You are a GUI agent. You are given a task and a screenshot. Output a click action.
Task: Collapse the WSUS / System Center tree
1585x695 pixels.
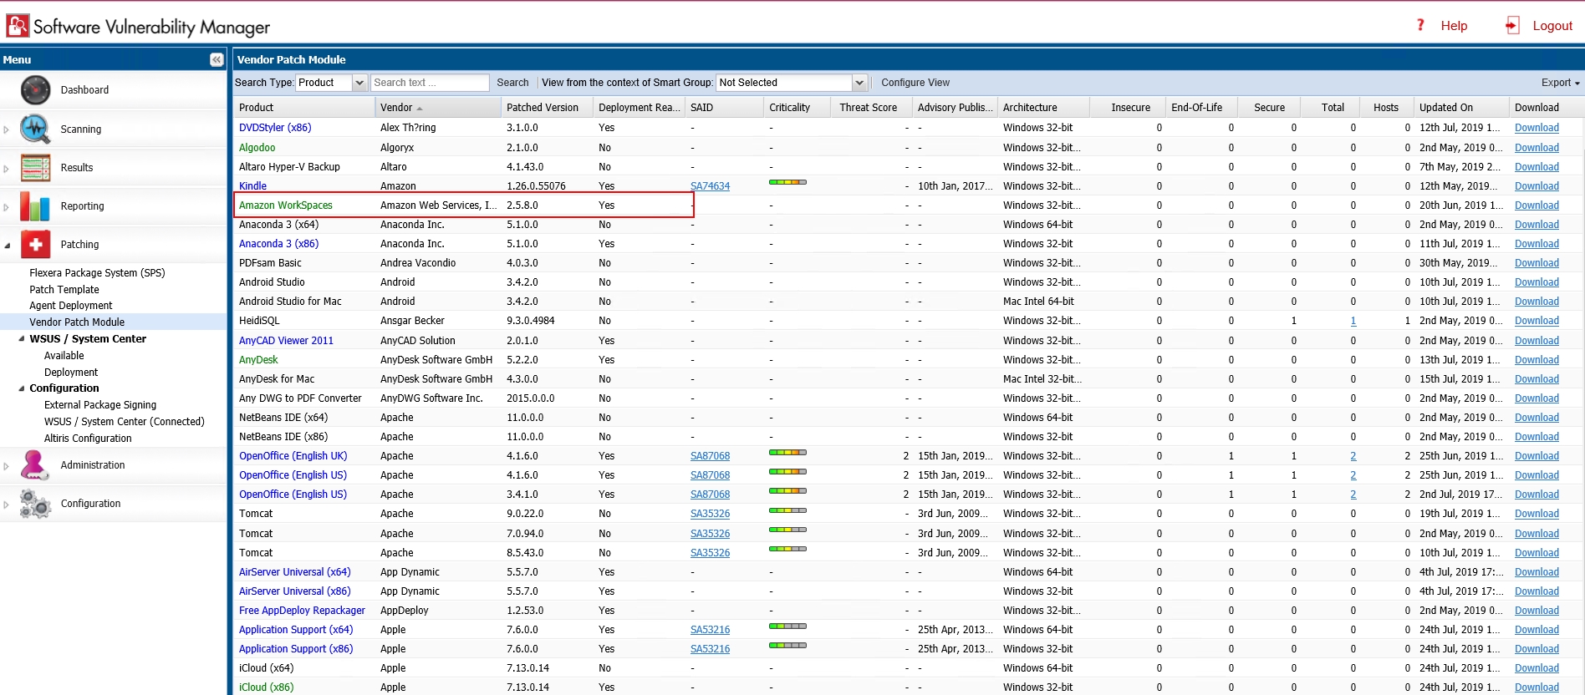[22, 339]
